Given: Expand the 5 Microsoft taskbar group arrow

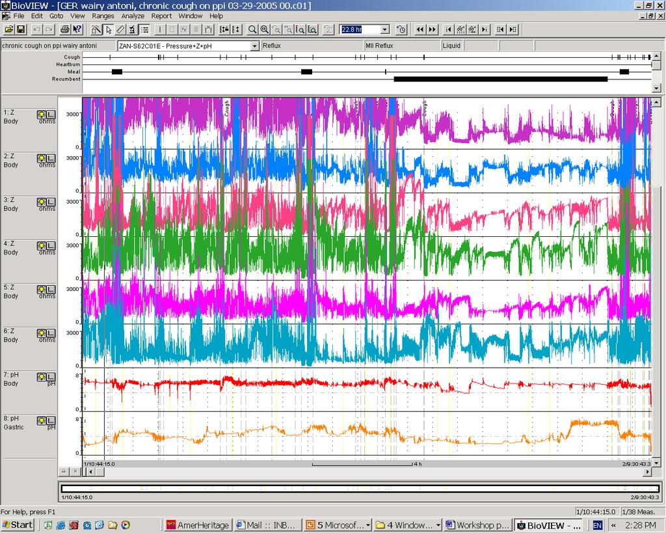Looking at the screenshot, I should pyautogui.click(x=368, y=525).
